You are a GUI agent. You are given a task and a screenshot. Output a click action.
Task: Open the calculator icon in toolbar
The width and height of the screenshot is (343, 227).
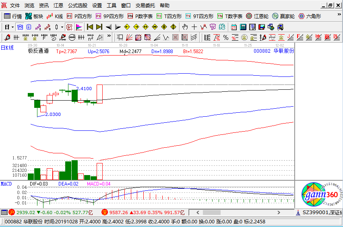(243, 27)
